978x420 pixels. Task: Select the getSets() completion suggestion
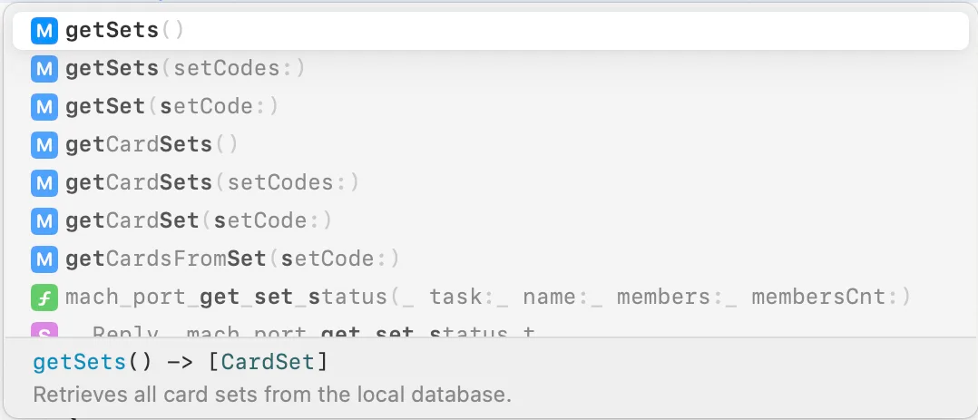[x=125, y=31]
